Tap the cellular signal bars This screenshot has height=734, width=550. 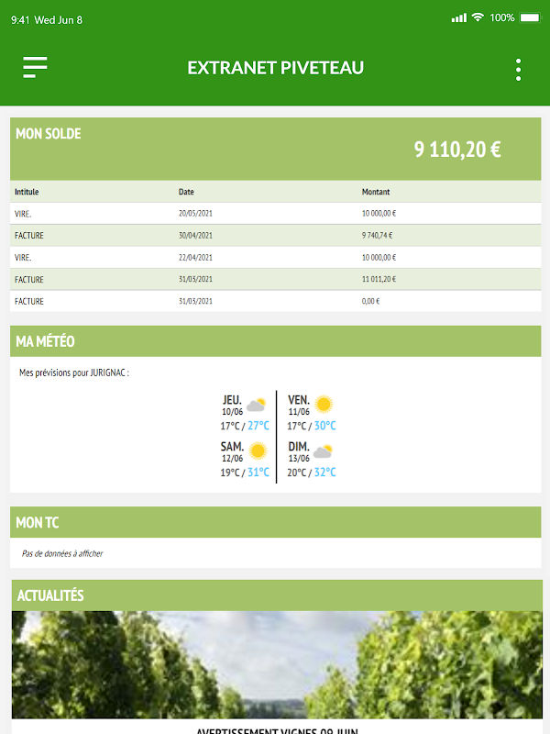point(459,18)
